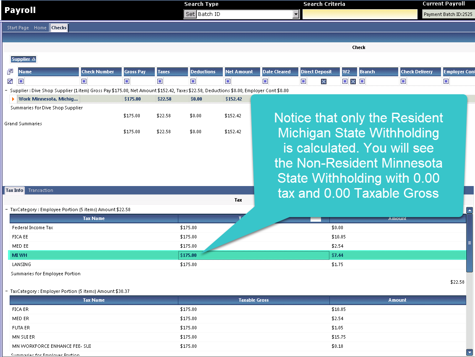Click the Deductions column filter icon
The width and height of the screenshot is (475, 357).
[193, 81]
